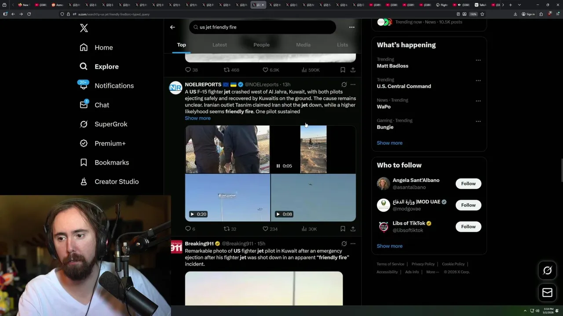The height and width of the screenshot is (316, 563).
Task: Open the top-left video thumbnail of men walking
Action: coord(227,149)
